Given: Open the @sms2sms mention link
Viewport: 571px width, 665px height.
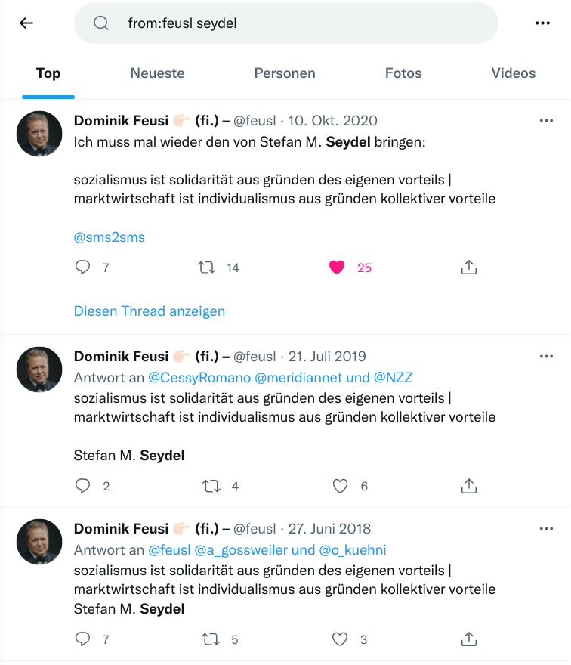Looking at the screenshot, I should 110,237.
